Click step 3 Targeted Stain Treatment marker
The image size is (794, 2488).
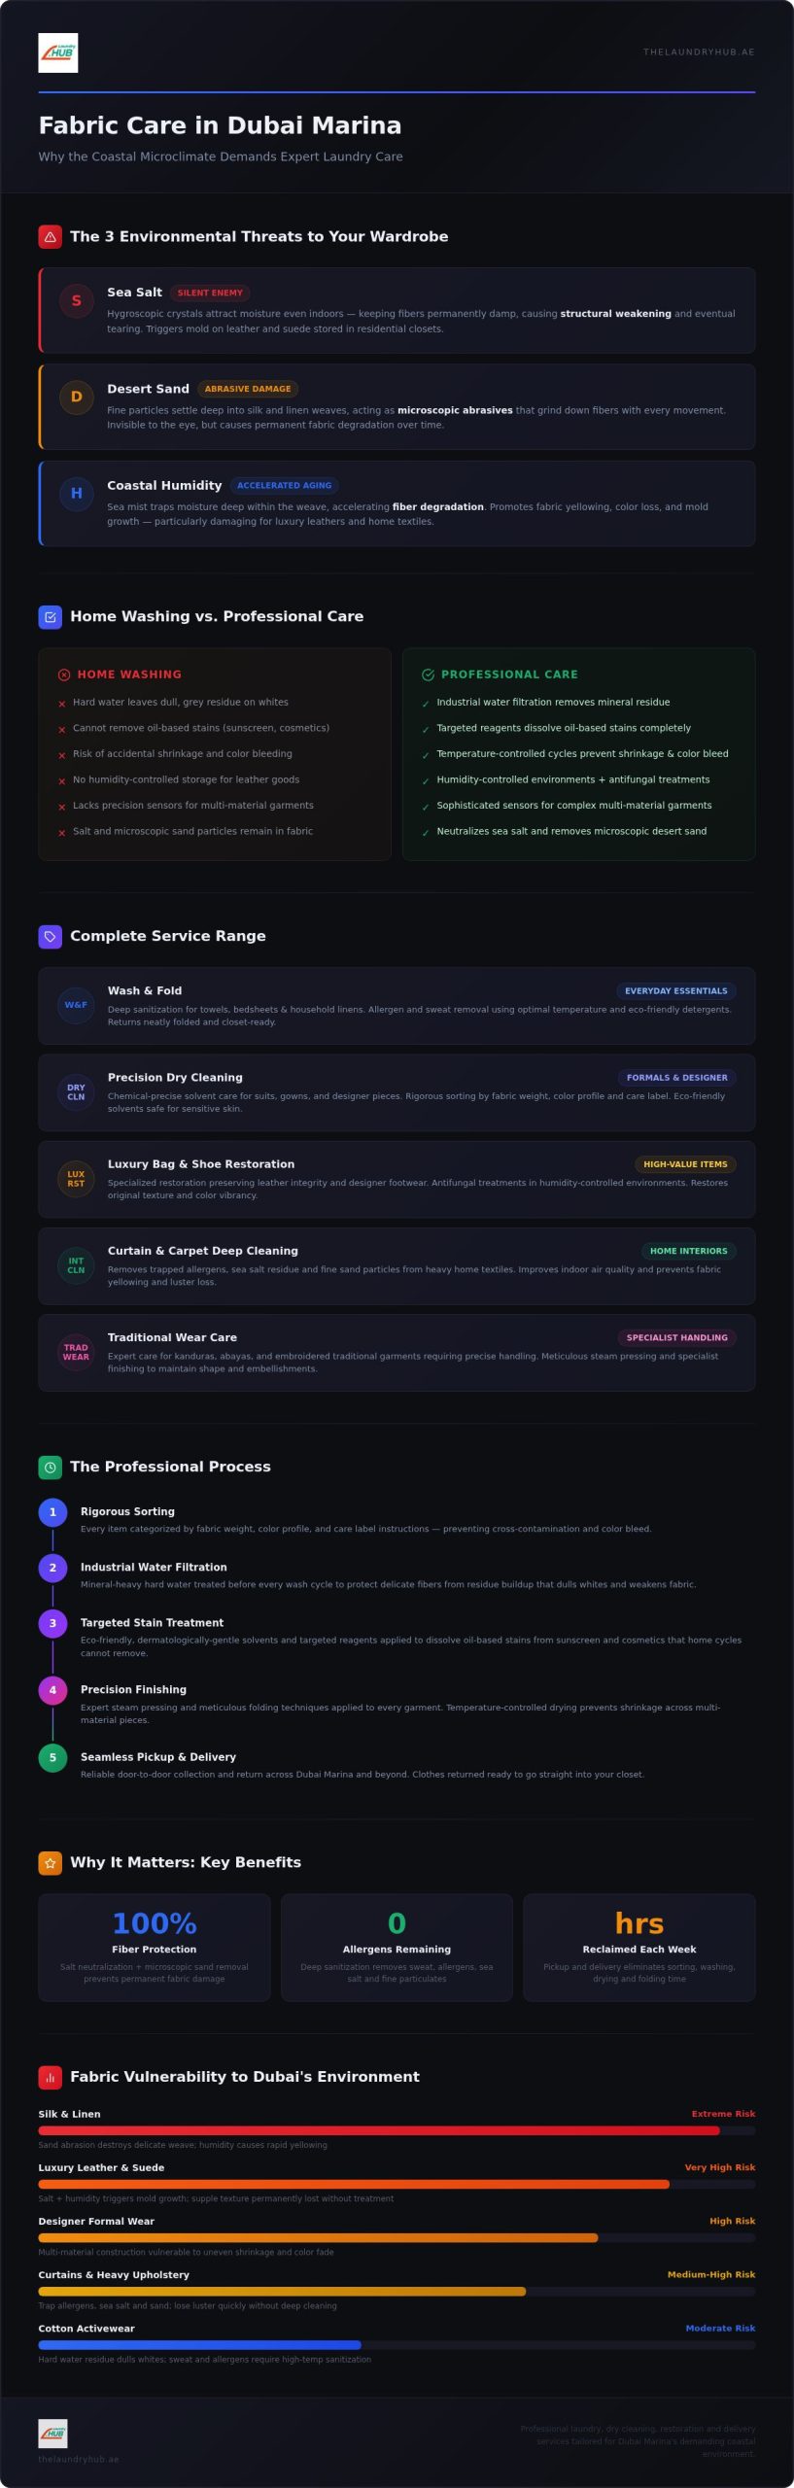tap(52, 1624)
